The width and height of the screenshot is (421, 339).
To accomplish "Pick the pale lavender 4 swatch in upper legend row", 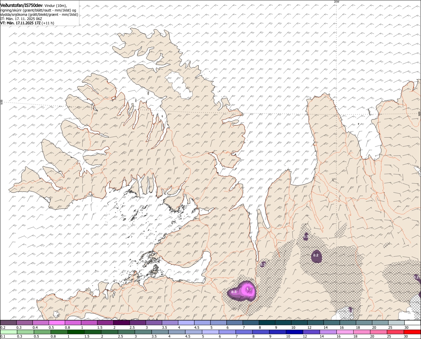I will pos(186,323).
